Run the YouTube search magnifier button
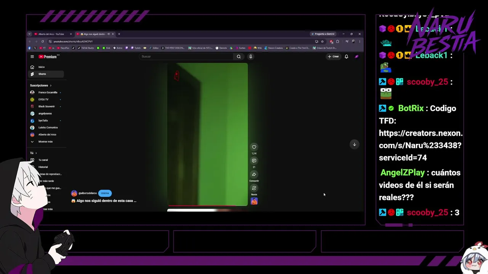The height and width of the screenshot is (274, 488). pyautogui.click(x=239, y=57)
